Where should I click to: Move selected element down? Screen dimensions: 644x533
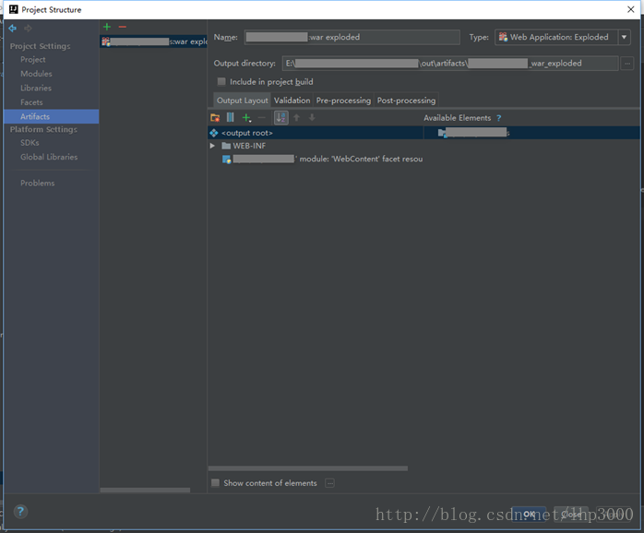[312, 118]
